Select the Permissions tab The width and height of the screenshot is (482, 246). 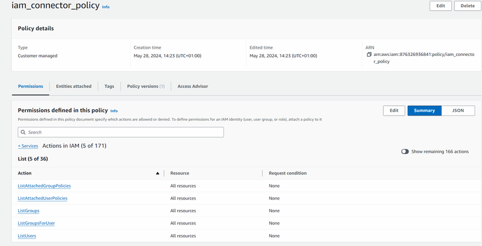tap(30, 87)
